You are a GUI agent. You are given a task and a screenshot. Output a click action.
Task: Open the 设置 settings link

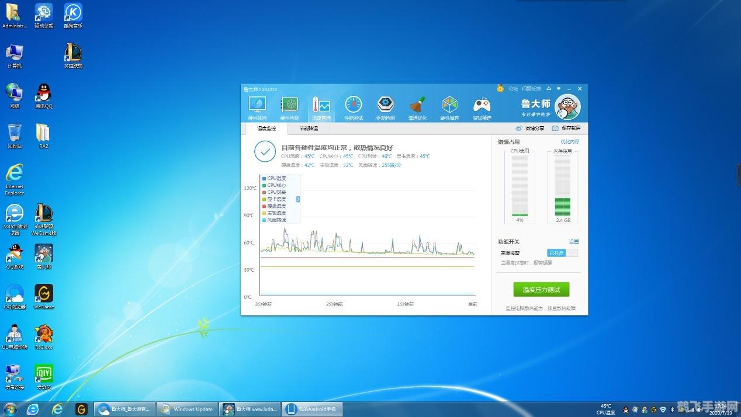(574, 242)
